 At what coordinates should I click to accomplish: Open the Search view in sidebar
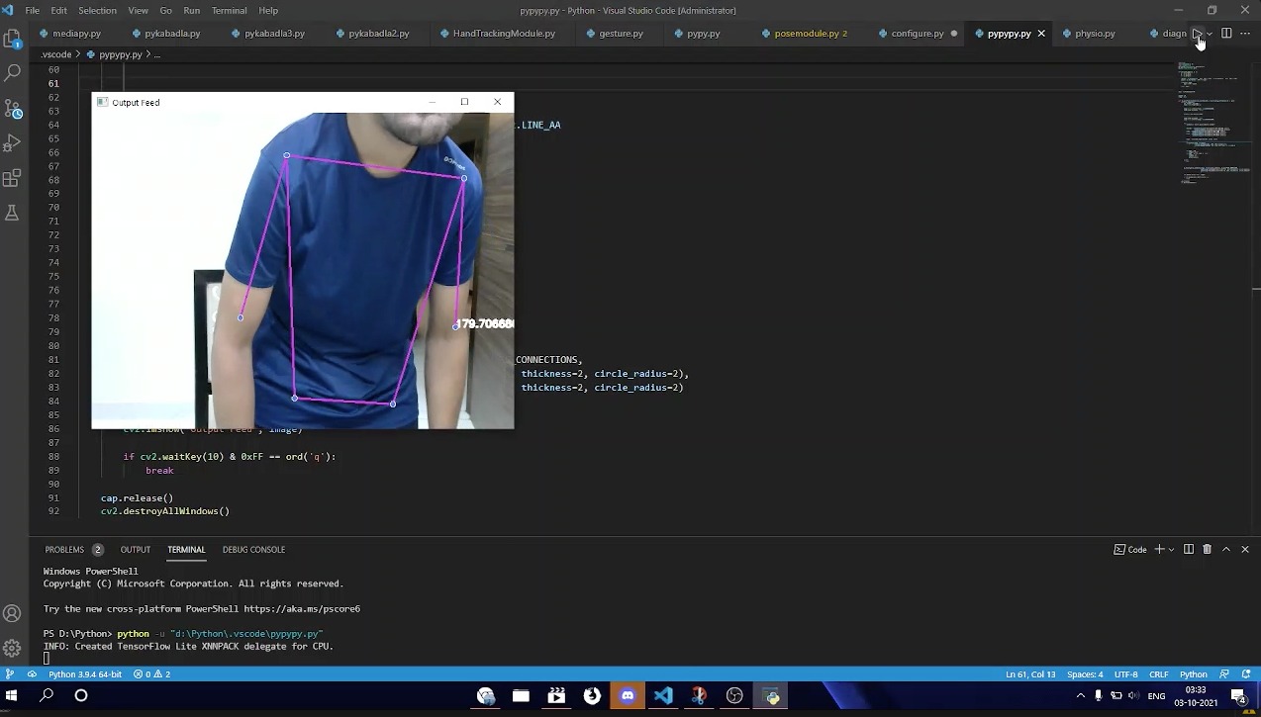(x=13, y=73)
